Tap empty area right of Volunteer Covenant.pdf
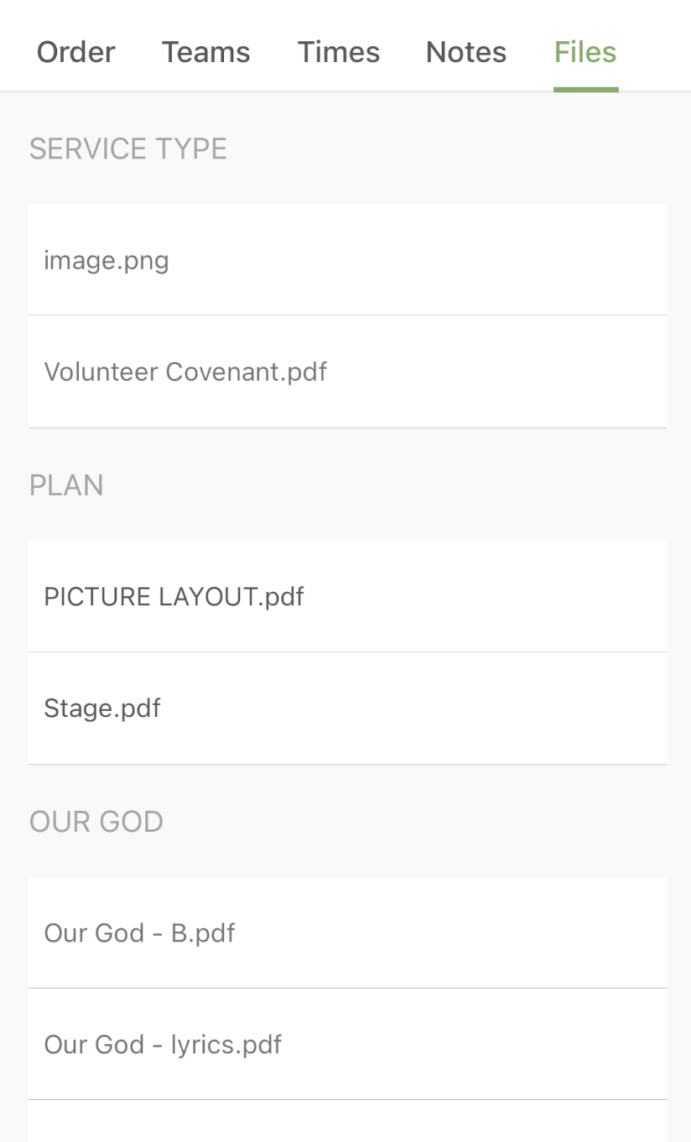 tap(499, 371)
